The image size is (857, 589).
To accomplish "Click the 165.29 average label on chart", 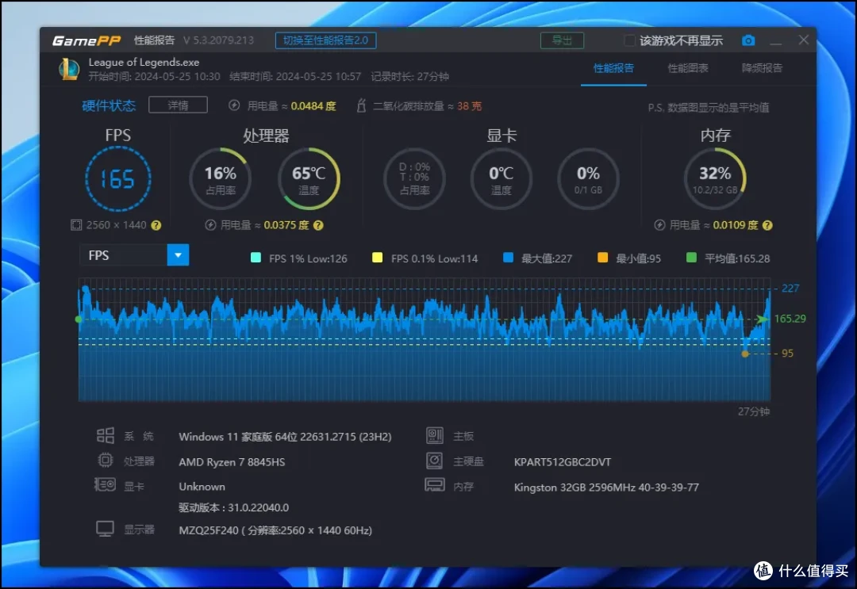I will pyautogui.click(x=790, y=318).
